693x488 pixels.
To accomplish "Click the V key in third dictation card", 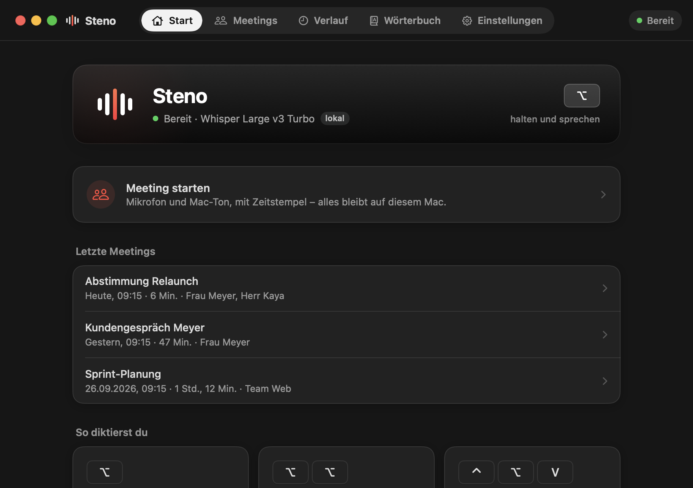I will tap(555, 472).
